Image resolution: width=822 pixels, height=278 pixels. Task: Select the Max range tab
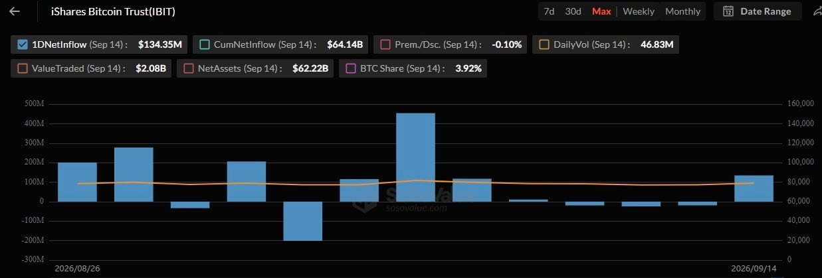[x=601, y=11]
